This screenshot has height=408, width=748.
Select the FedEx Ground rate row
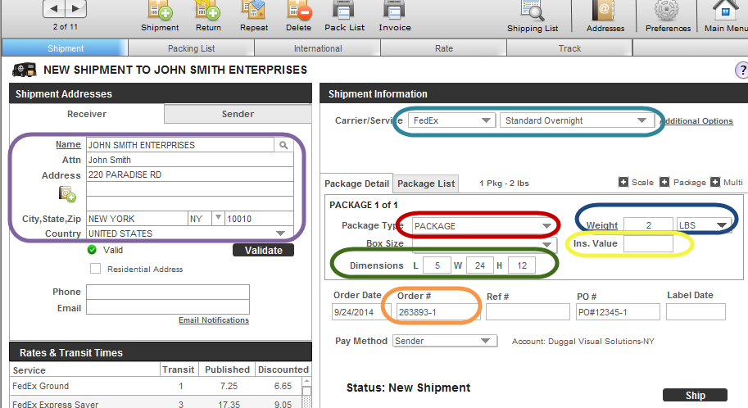pyautogui.click(x=156, y=386)
